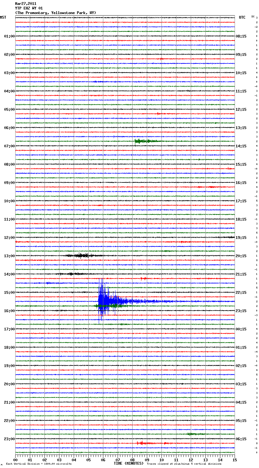The image size is (259, 468).
Task: Click the 08:15 UTC time label
Action: point(241,36)
